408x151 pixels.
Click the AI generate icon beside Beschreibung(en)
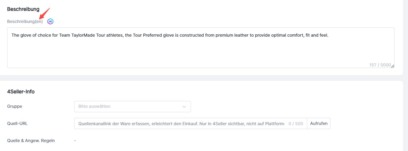tap(50, 21)
